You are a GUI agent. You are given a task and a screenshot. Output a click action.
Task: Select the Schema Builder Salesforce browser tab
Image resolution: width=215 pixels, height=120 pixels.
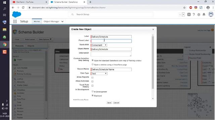coord(68,2)
